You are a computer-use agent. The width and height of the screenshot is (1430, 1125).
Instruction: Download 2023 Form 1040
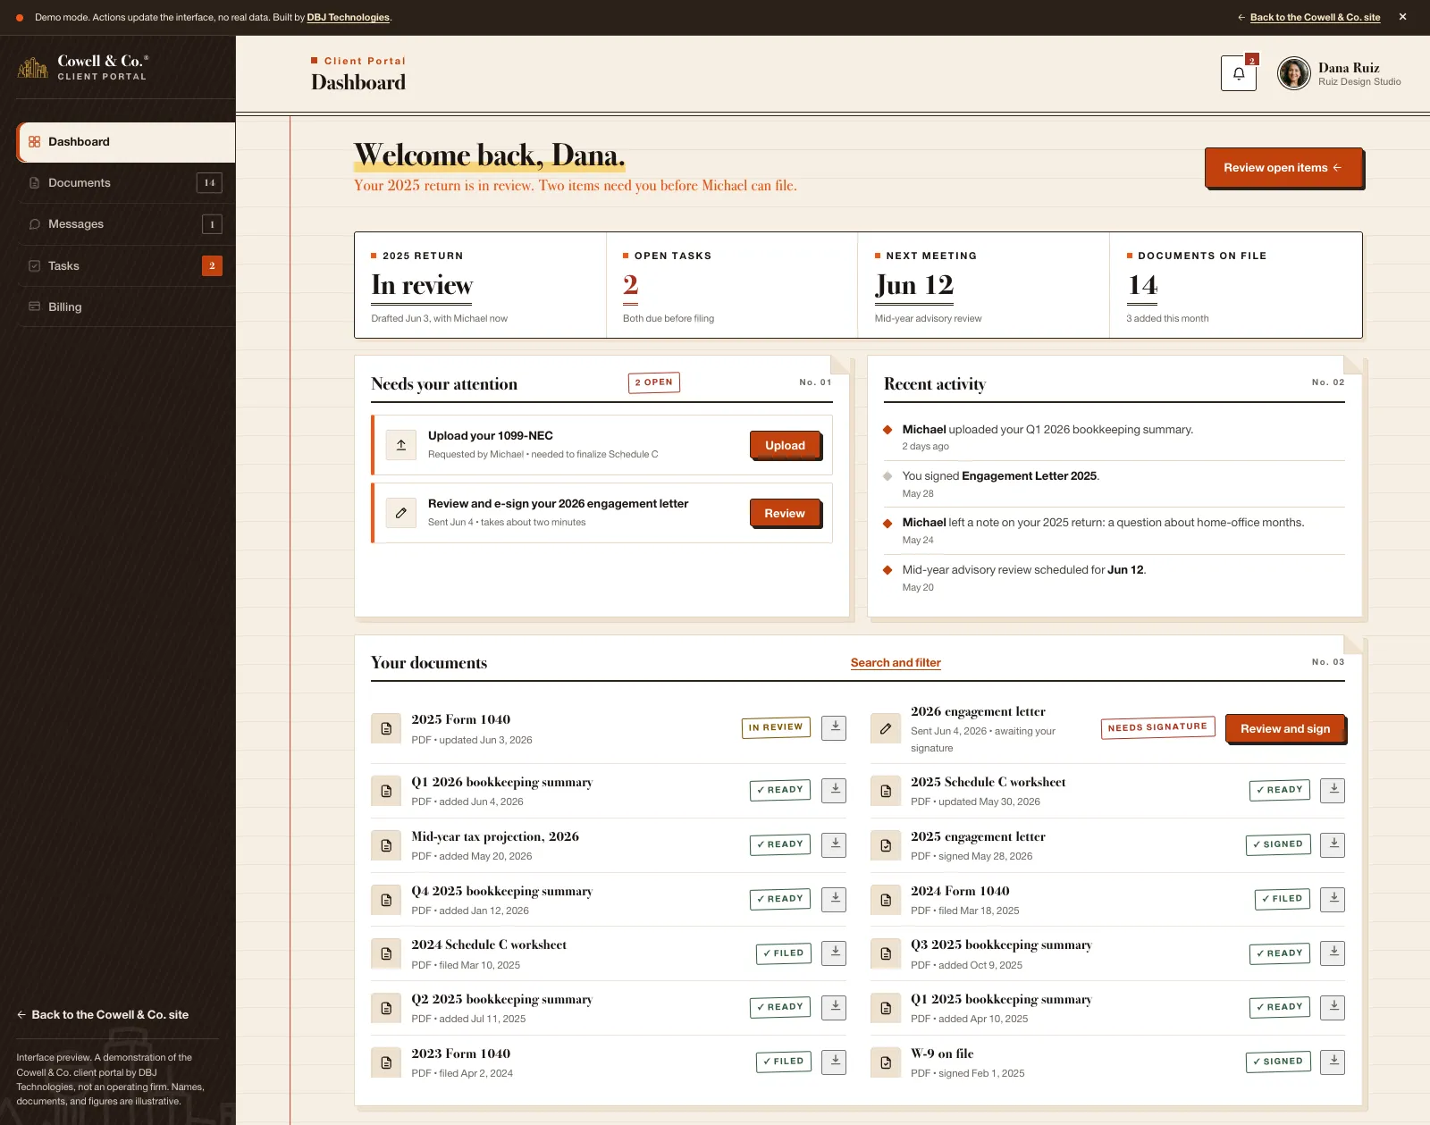point(834,1062)
